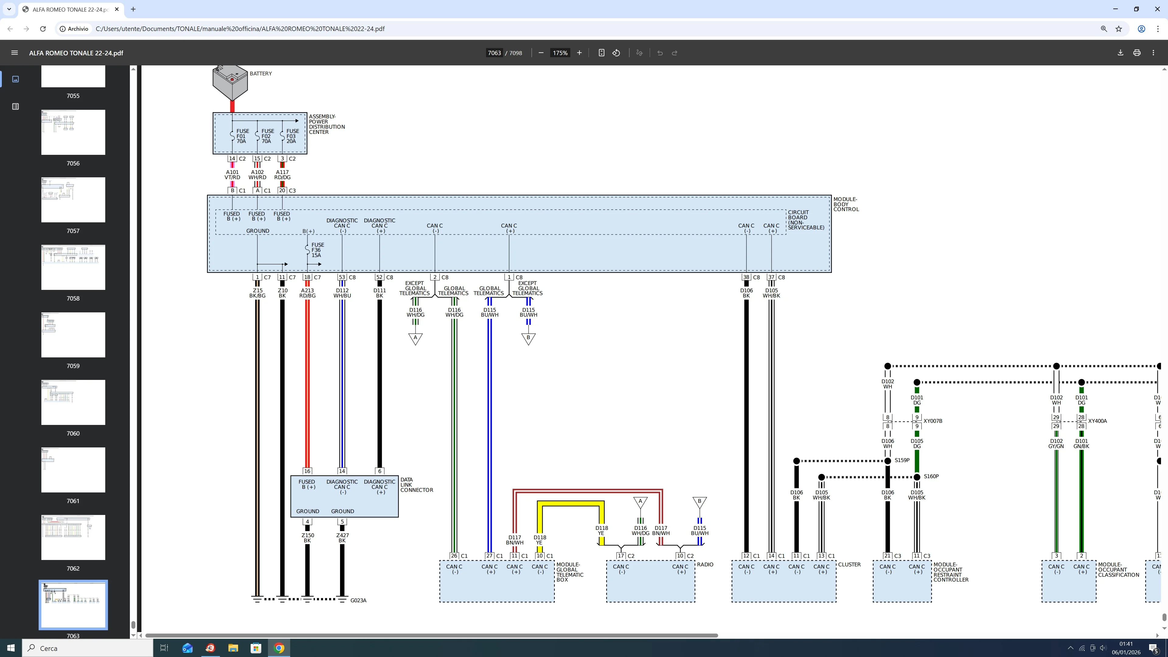
Task: Open page 7058 thumbnail
Action: (x=73, y=267)
